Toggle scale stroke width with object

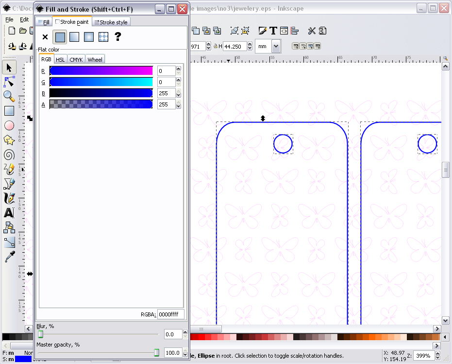[x=295, y=46]
